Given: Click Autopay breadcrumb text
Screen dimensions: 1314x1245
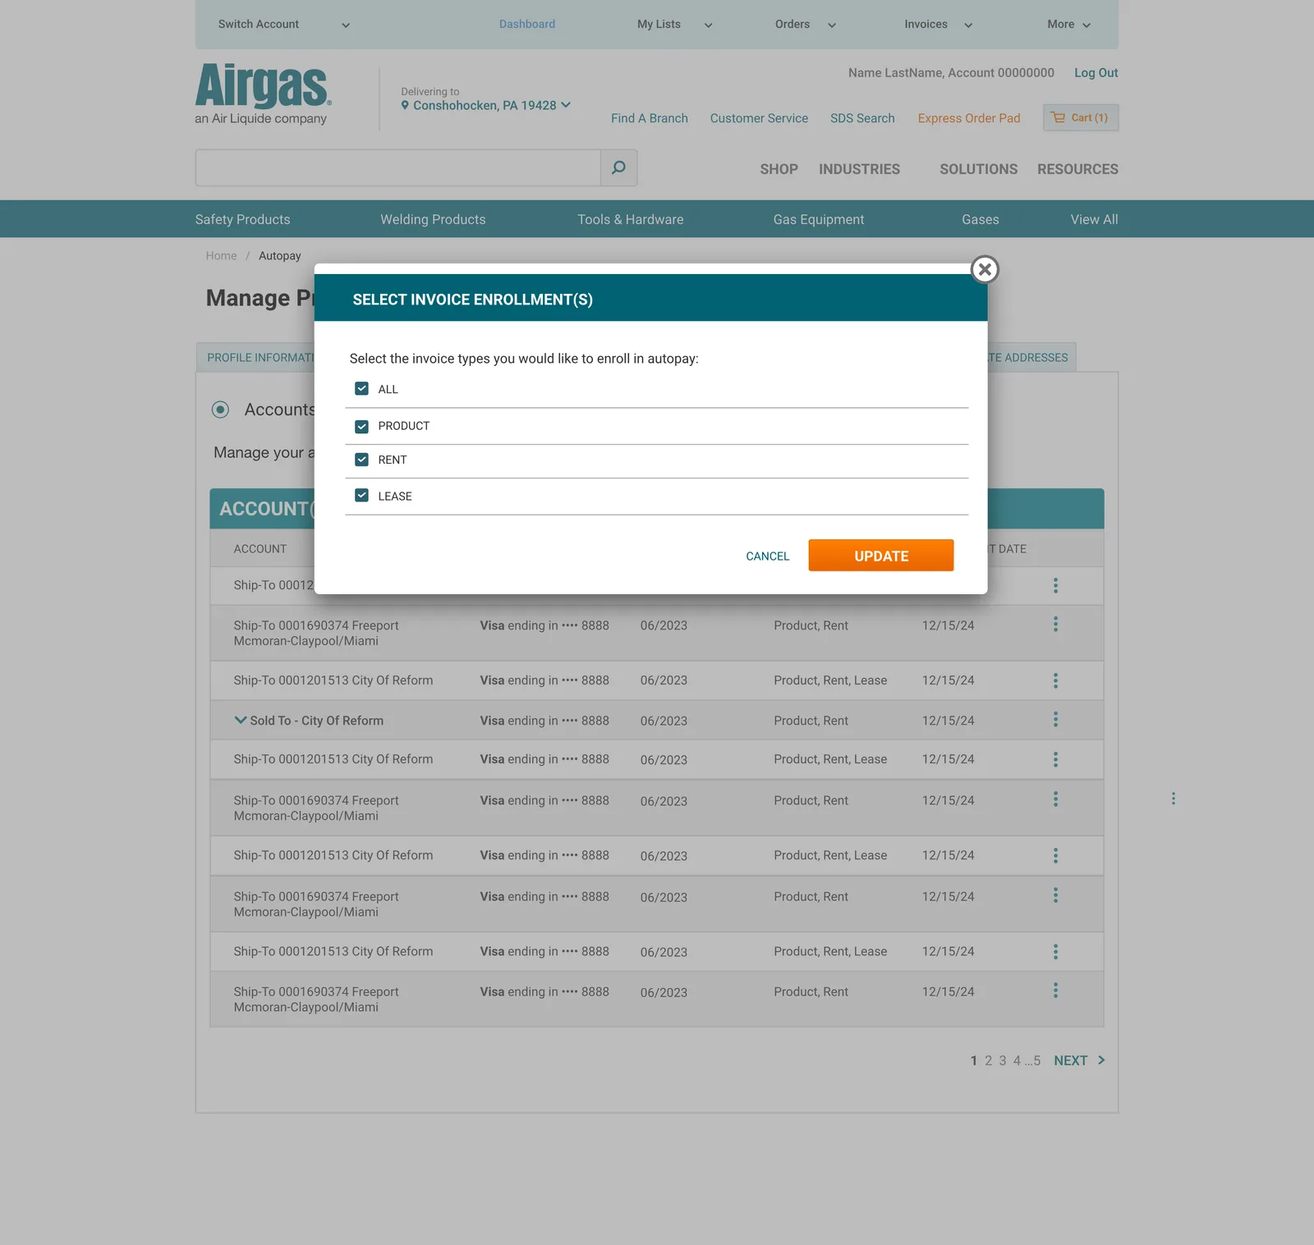Looking at the screenshot, I should 279,256.
